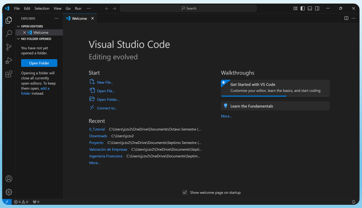This screenshot has height=208, width=362.
Task: Open the Accounts menu icon
Action: point(9,179)
